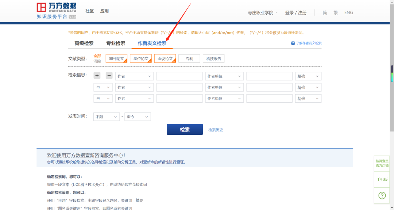Switch language to ENG
394x210 pixels.
348,12
